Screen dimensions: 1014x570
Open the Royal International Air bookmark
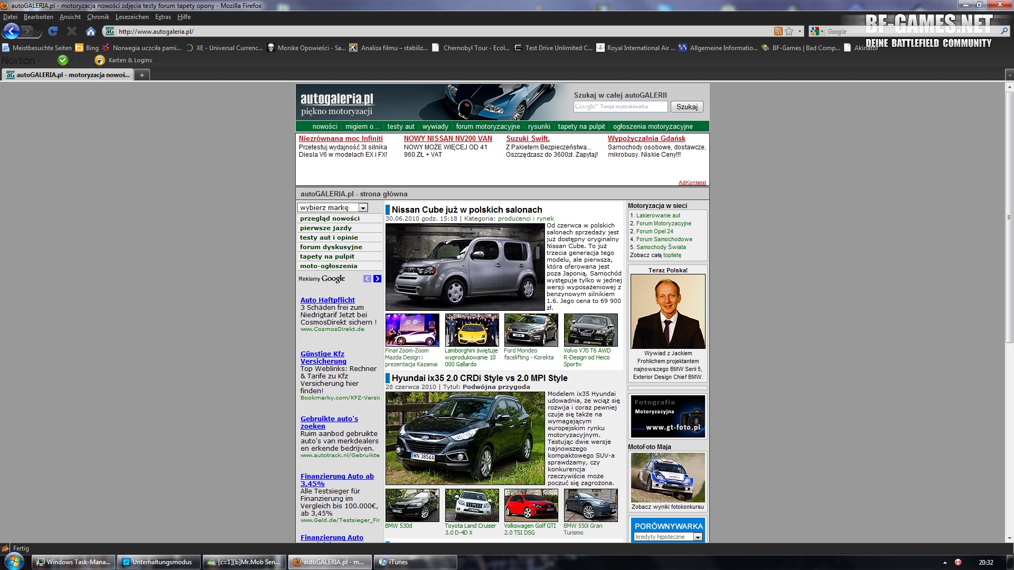(x=636, y=47)
